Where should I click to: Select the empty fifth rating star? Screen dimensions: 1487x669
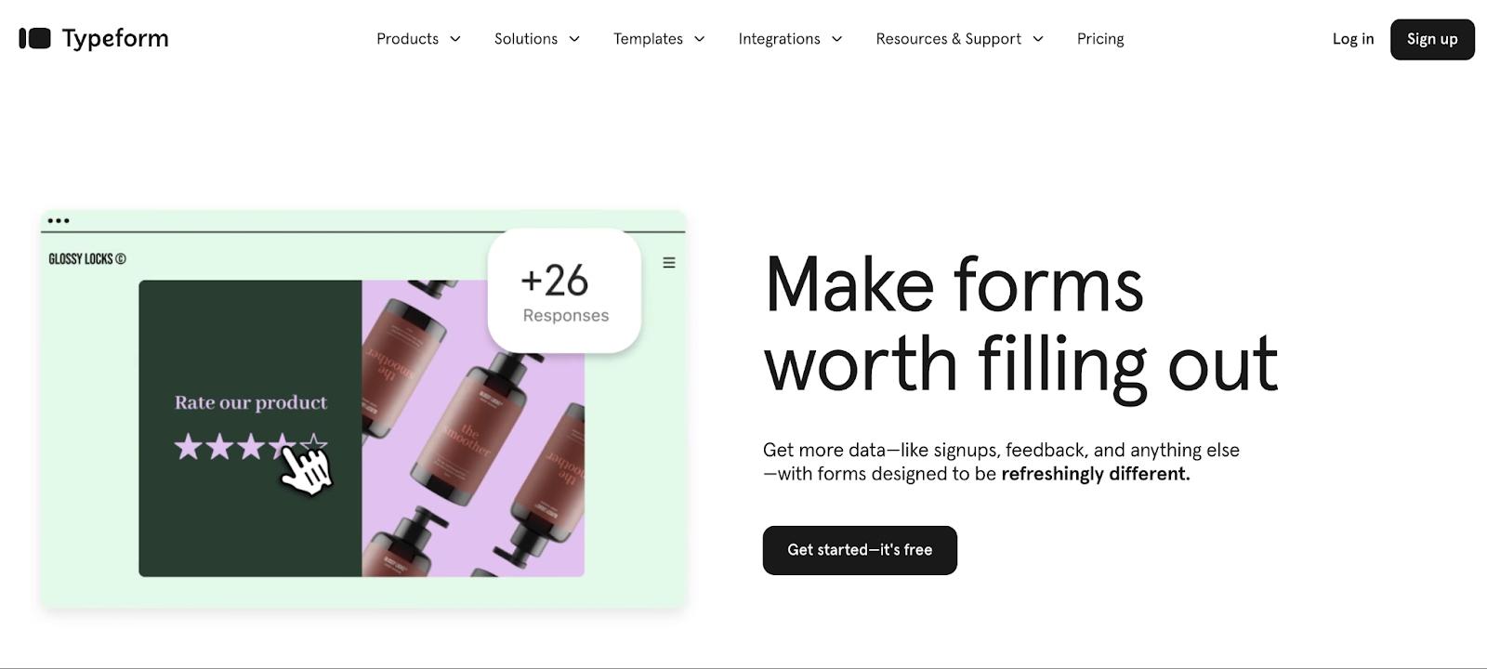click(315, 444)
